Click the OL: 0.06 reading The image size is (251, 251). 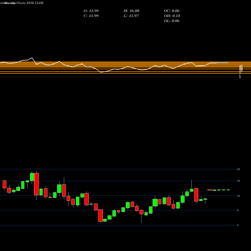(172, 21)
